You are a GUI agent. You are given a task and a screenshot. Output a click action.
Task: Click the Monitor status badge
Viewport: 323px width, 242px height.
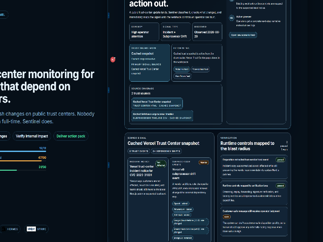click(x=204, y=163)
